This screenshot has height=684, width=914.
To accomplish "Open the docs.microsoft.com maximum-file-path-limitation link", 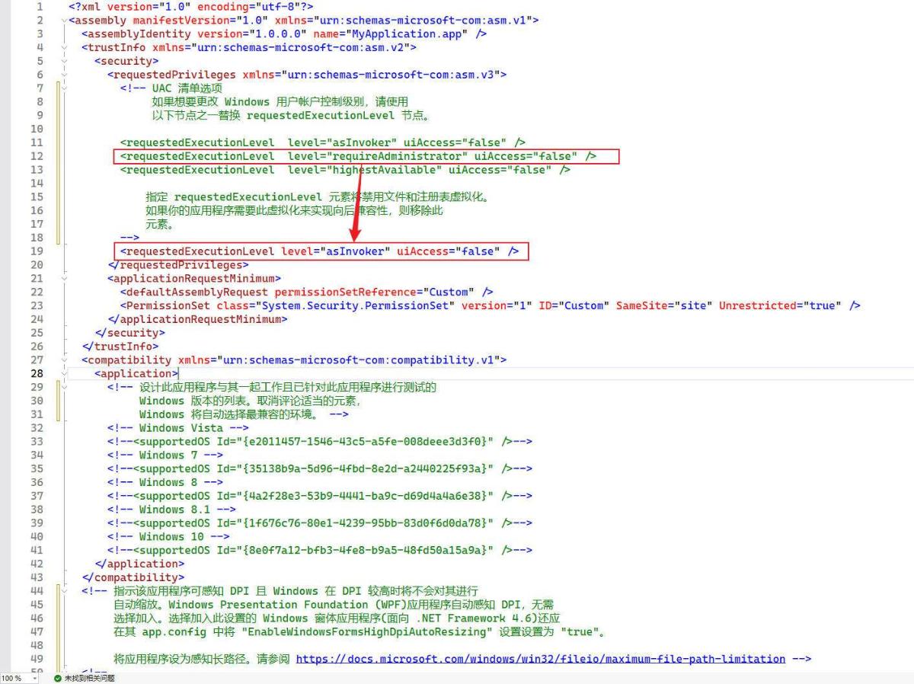I will (540, 659).
